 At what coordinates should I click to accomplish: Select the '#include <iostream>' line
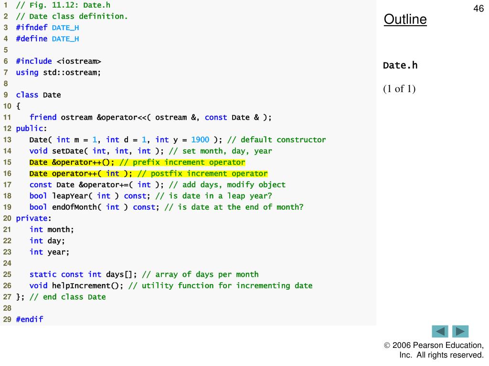58,61
